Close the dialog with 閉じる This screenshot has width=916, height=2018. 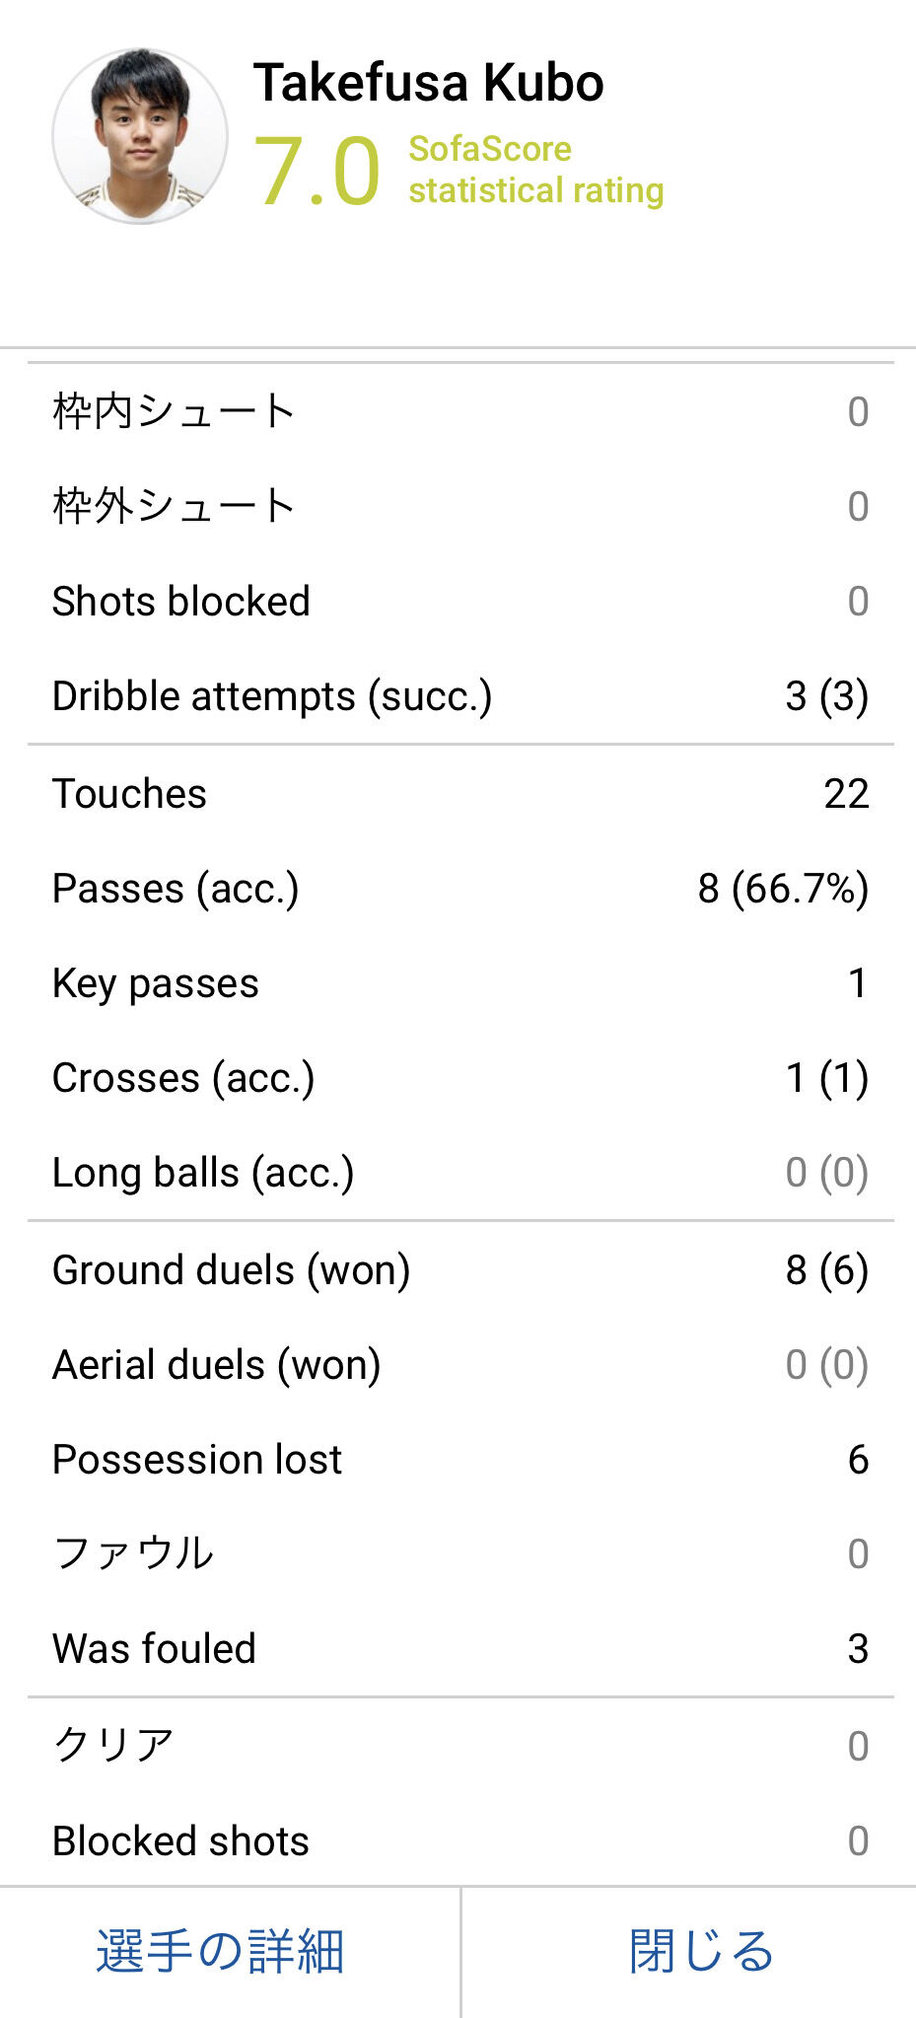701,1951
